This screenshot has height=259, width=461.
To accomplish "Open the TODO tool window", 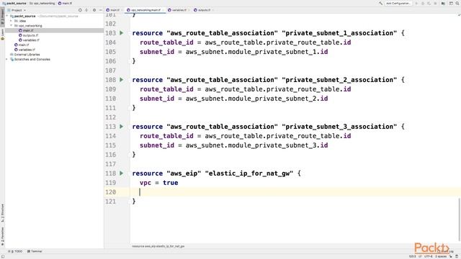I will tap(15, 251).
